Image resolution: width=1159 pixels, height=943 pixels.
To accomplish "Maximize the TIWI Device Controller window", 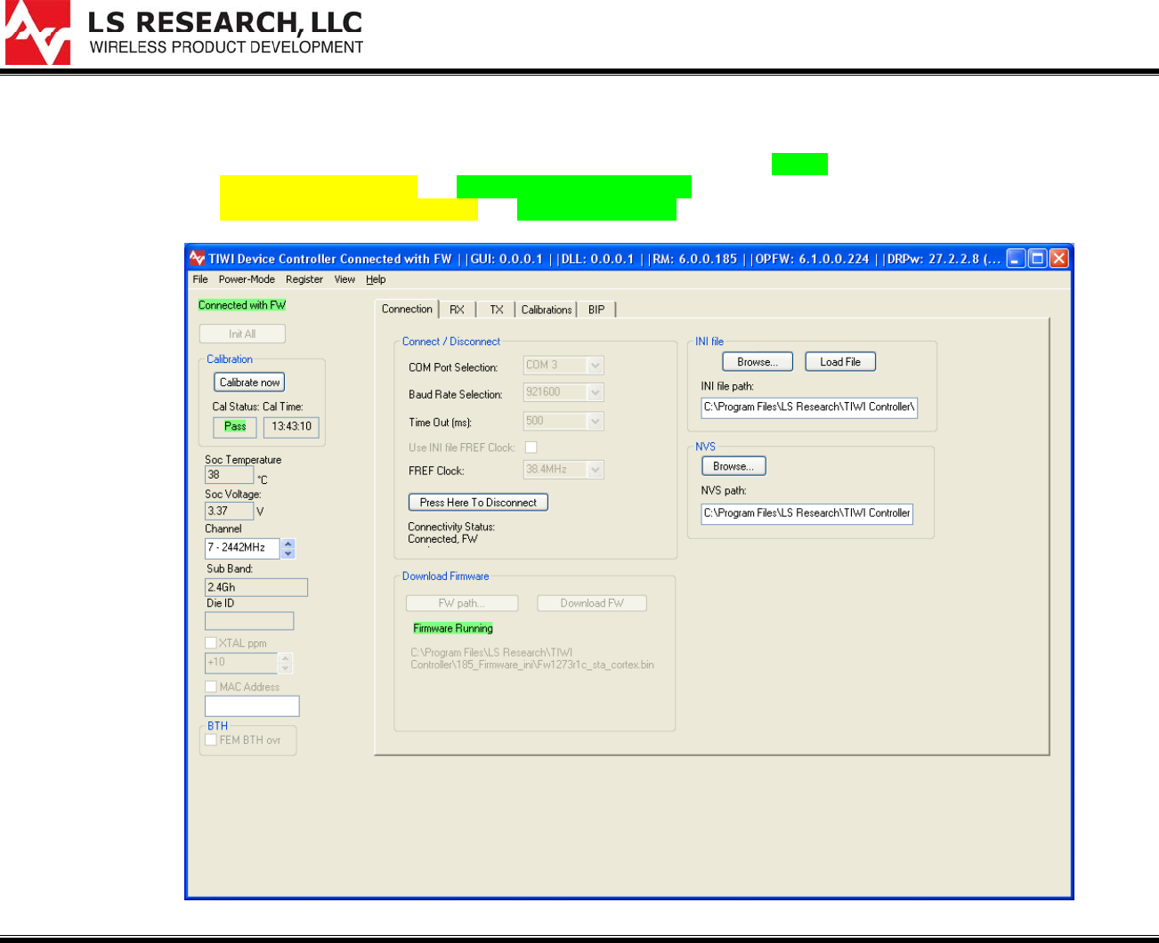I will tap(1037, 259).
